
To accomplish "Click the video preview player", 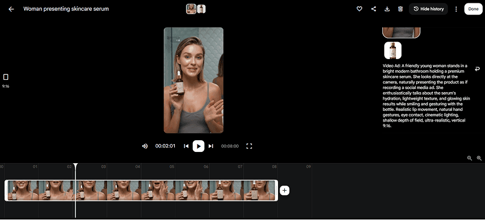I will (193, 80).
